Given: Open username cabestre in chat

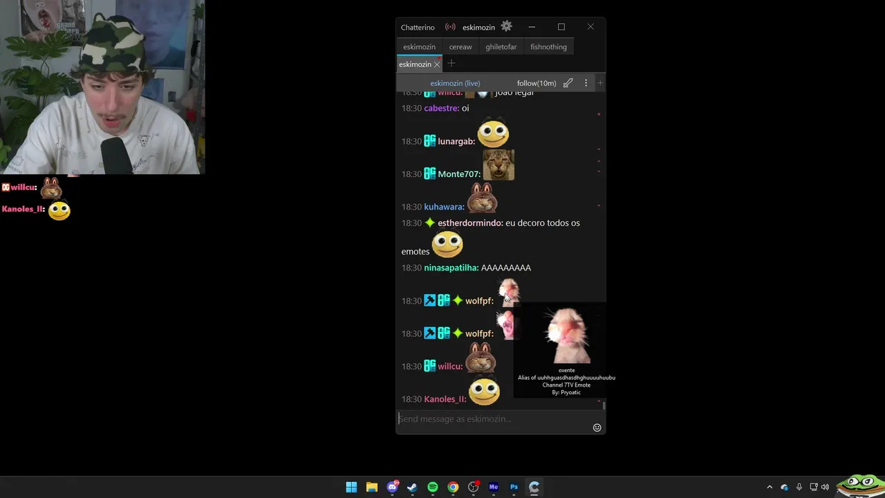Looking at the screenshot, I should [x=442, y=108].
